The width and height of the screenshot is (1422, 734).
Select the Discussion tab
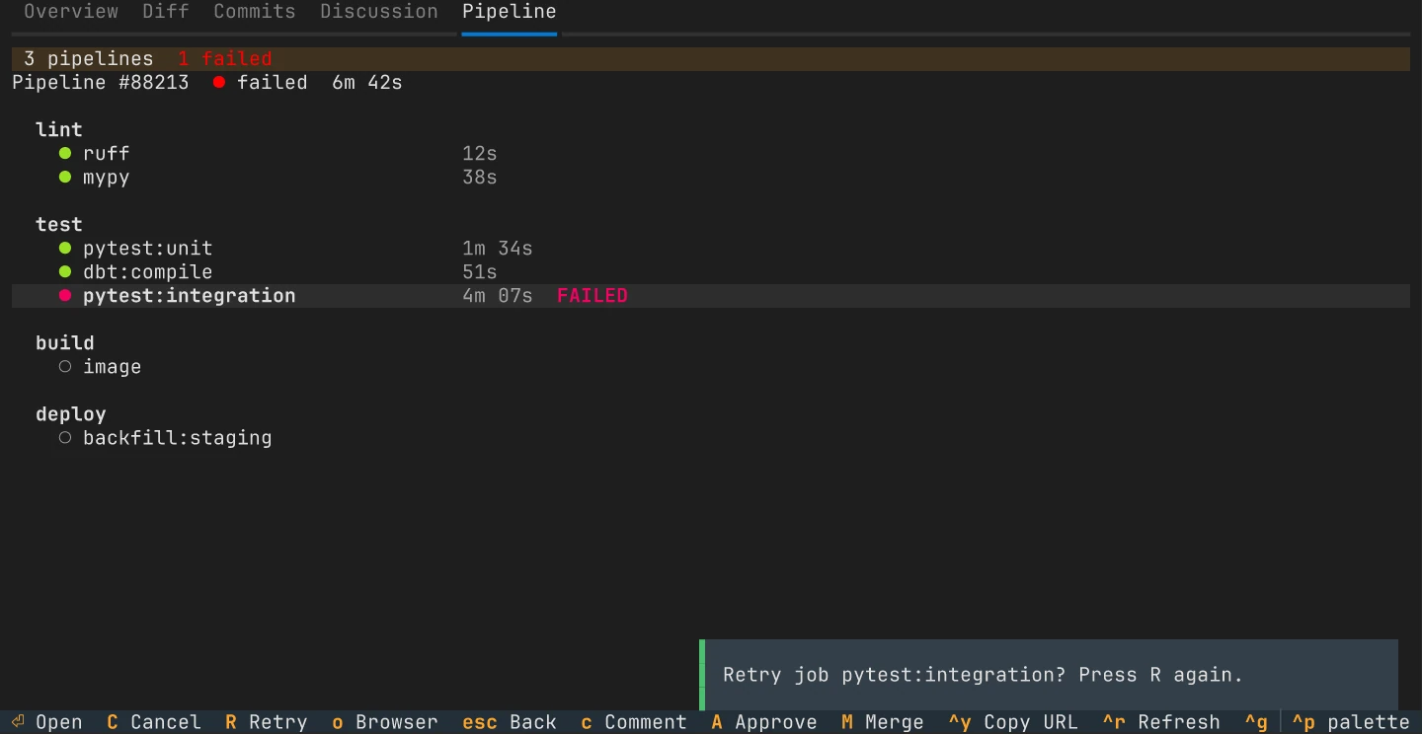pyautogui.click(x=379, y=12)
